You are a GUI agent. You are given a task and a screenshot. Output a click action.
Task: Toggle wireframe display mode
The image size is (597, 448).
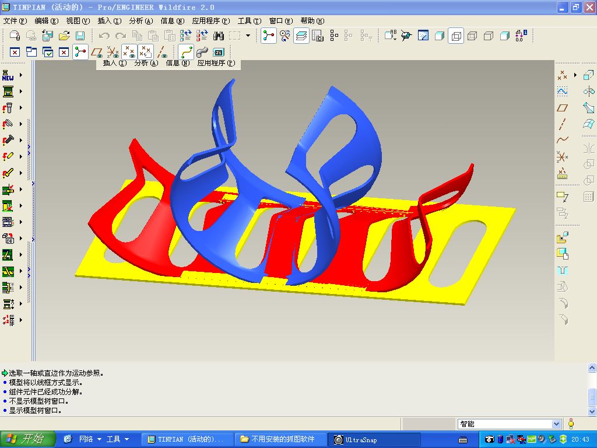(x=456, y=36)
